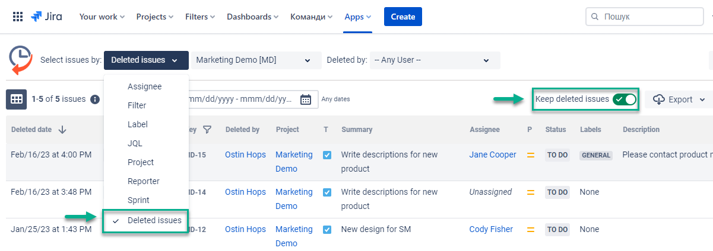Screen dimensions: 713x251
Task: Choose the JQL option in the list
Action: [x=135, y=143]
